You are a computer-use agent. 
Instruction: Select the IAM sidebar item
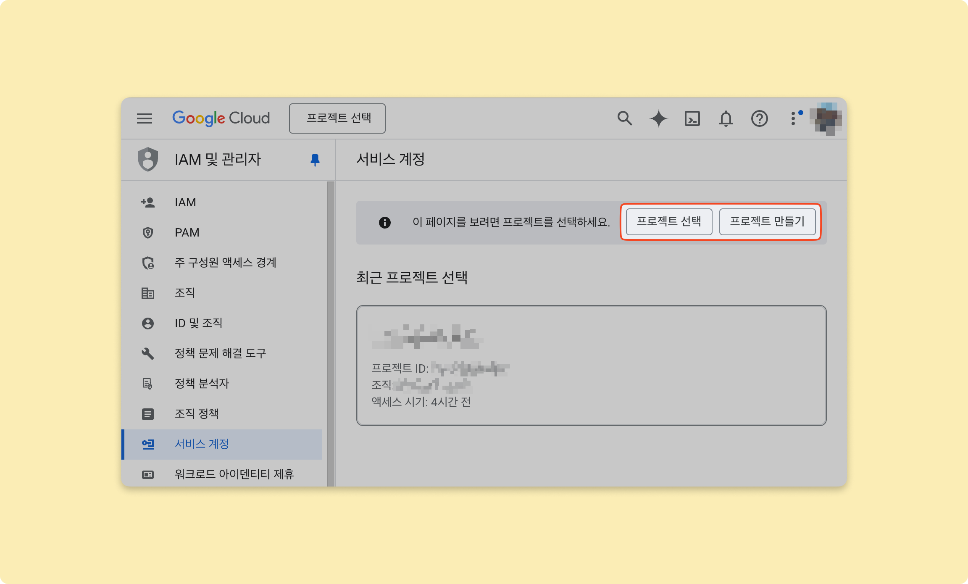[x=185, y=203]
